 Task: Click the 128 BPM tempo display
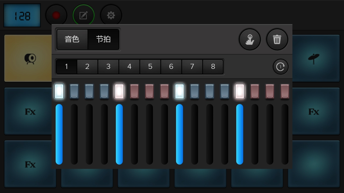coord(22,16)
